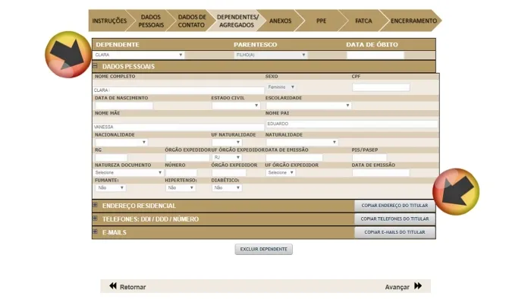The height and width of the screenshot is (299, 531).
Task: Click the Avançar double-arrow icon
Action: pos(418,286)
